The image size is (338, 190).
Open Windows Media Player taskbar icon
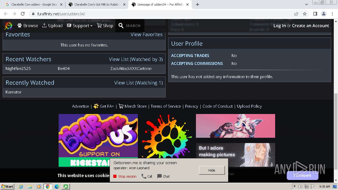(39, 187)
